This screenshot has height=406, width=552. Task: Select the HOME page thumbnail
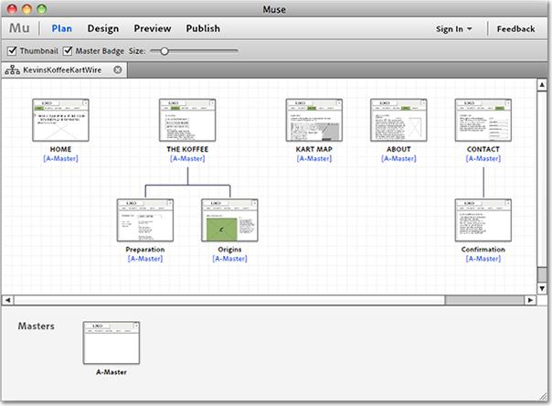tap(60, 120)
